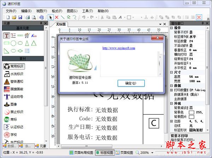Open the 编辑(E) menu
This screenshot has width=212, height=158.
click(x=26, y=11)
